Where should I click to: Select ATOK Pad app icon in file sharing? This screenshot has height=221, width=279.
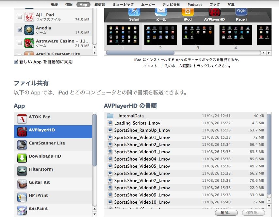click(22, 119)
